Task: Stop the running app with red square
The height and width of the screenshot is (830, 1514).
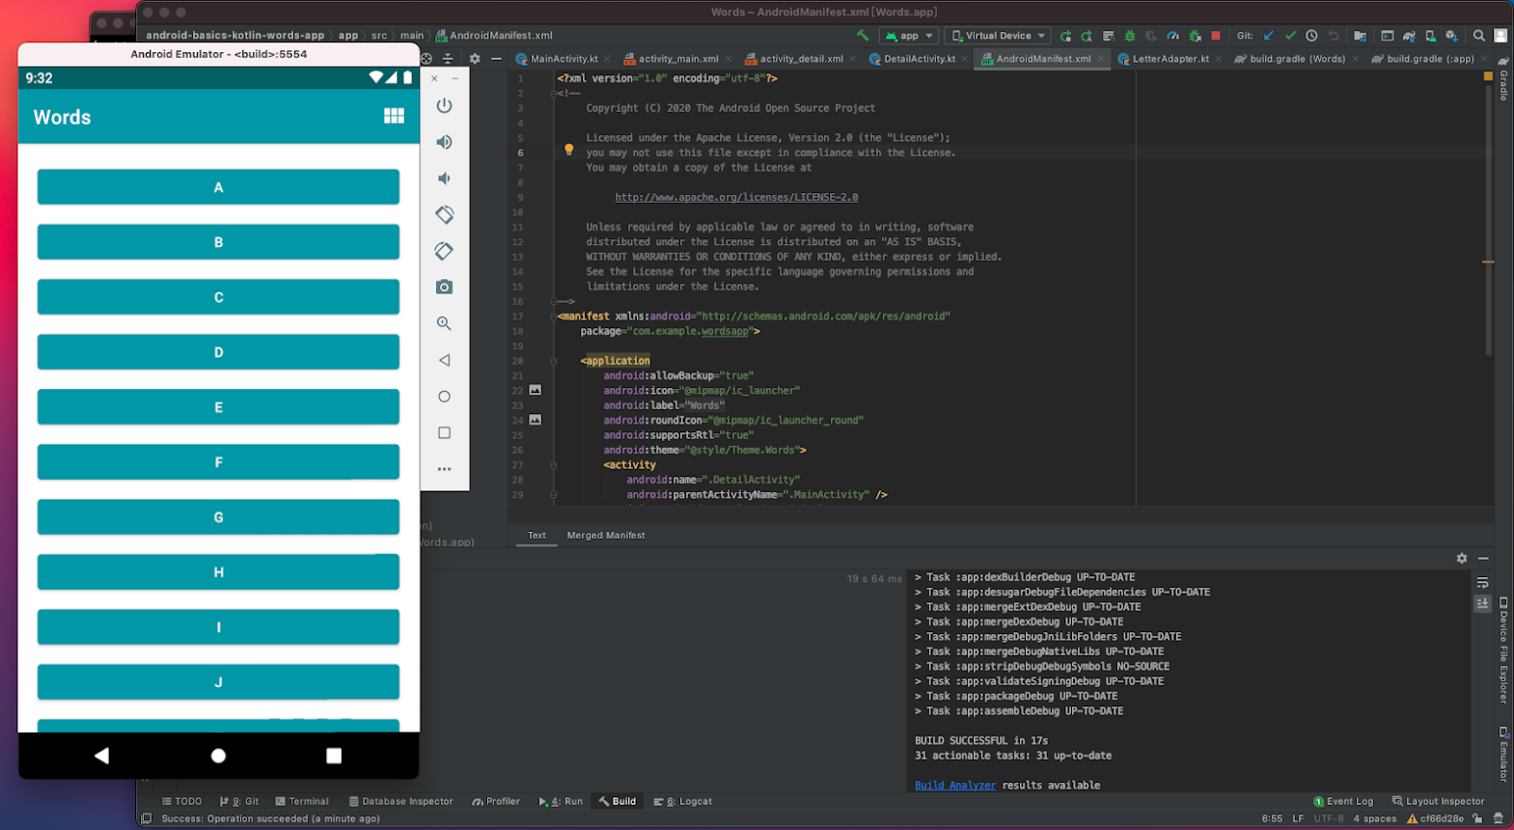Action: [1216, 36]
